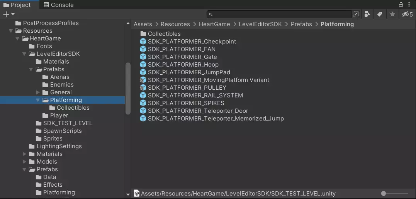Expand the General folder
The width and height of the screenshot is (416, 199).
[38, 92]
